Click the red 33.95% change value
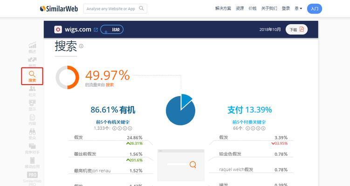 tap(280, 143)
